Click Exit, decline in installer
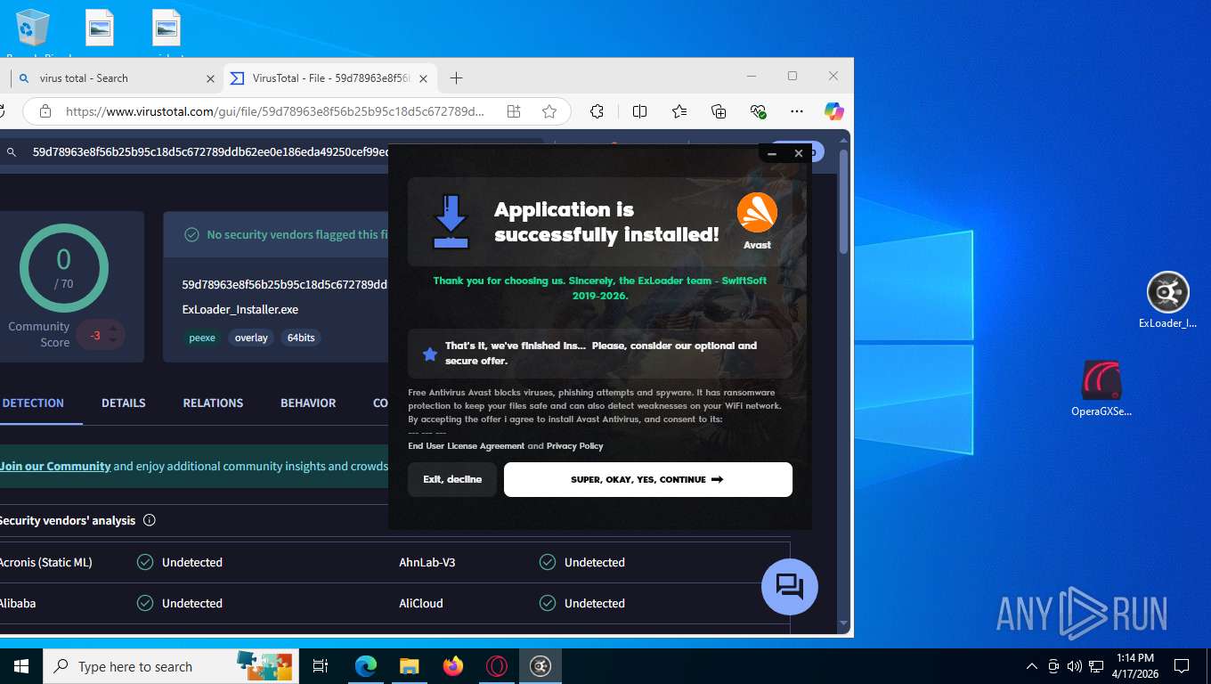 click(452, 479)
